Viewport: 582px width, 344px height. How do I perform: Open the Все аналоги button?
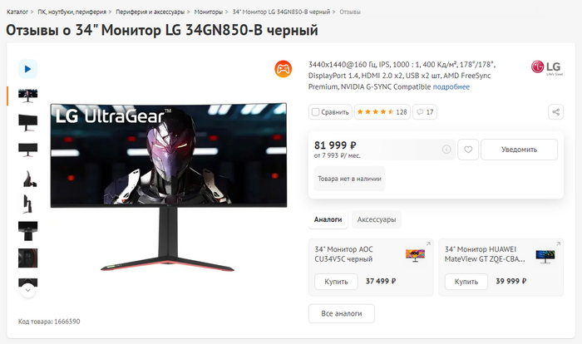(342, 313)
